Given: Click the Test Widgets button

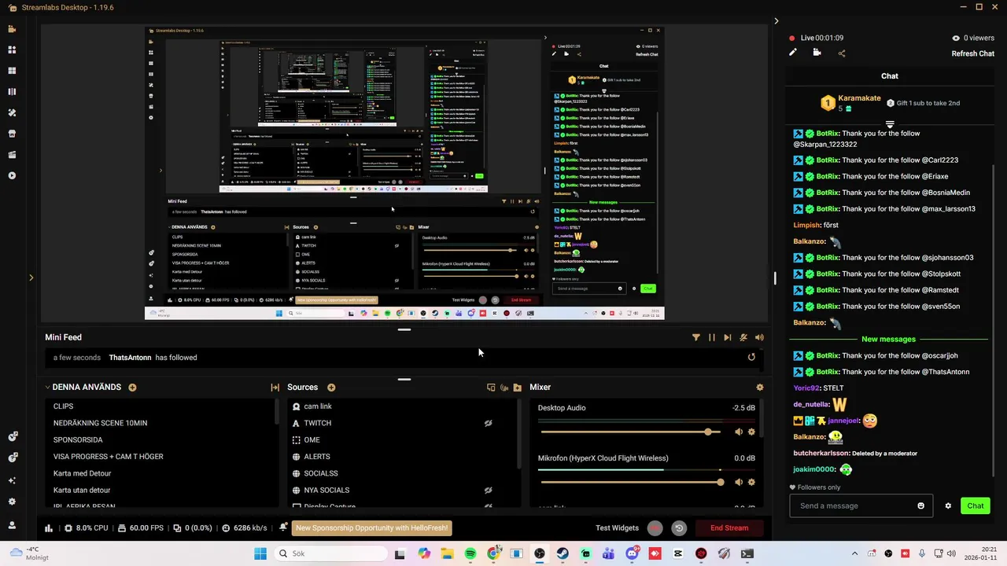Looking at the screenshot, I should pos(617,528).
